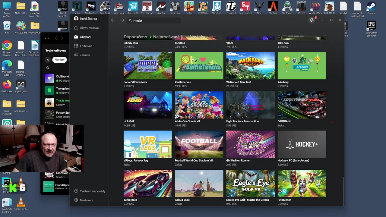The height and width of the screenshot is (217, 386).
Task: Launch Euro Truck desktop shortcut
Action: [105, 8]
